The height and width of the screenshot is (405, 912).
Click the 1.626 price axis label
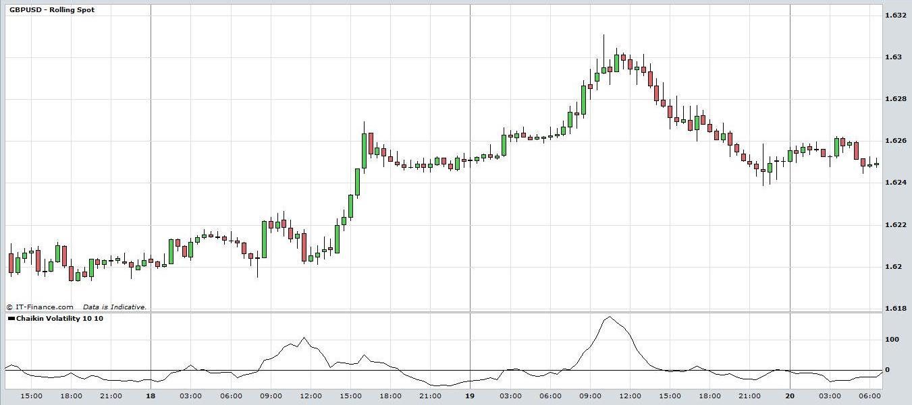[x=895, y=141]
